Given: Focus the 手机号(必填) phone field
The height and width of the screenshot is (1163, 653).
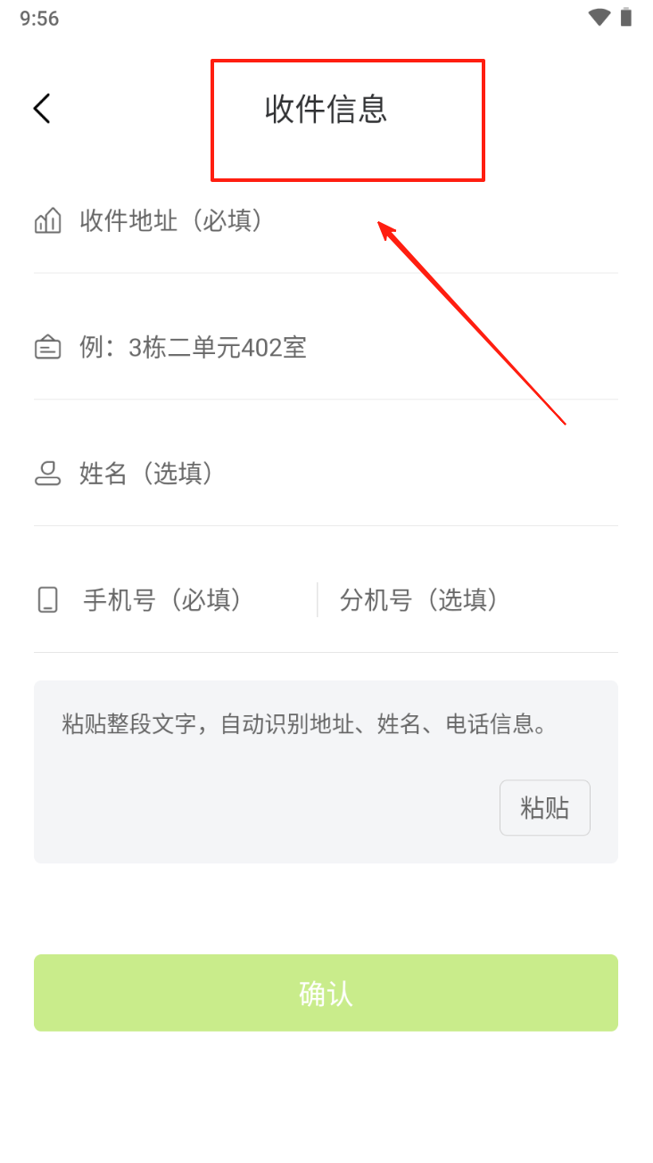Looking at the screenshot, I should 175,599.
